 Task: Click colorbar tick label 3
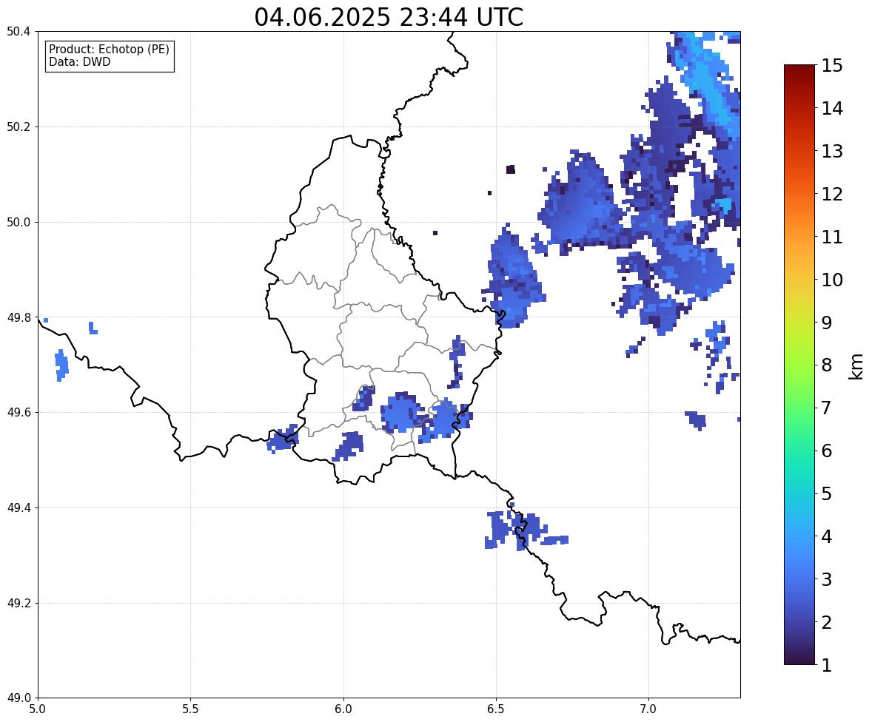[826, 579]
